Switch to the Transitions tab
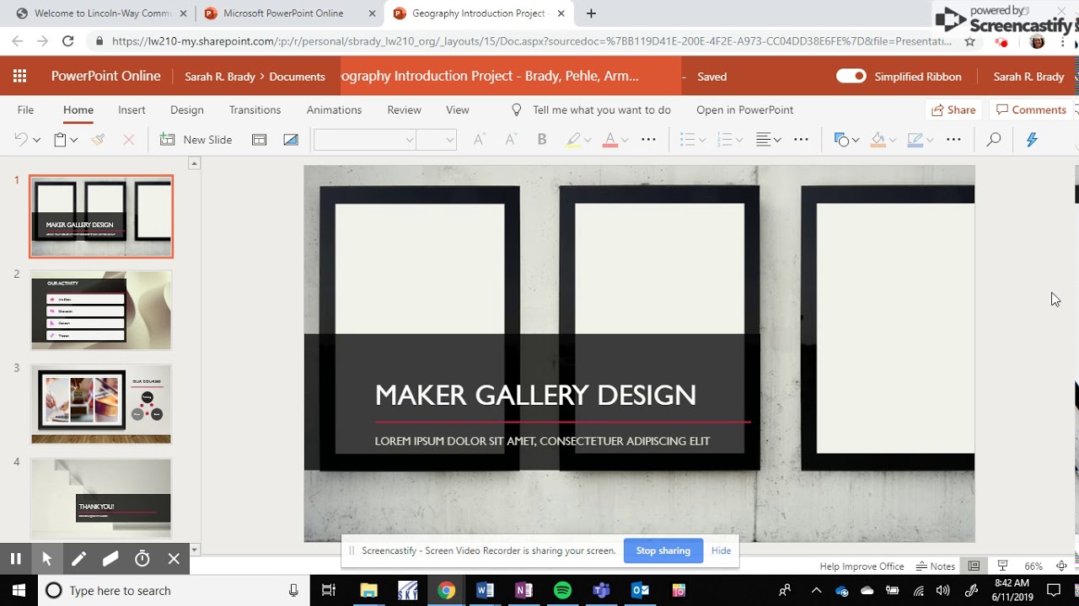The height and width of the screenshot is (606, 1079). point(255,110)
